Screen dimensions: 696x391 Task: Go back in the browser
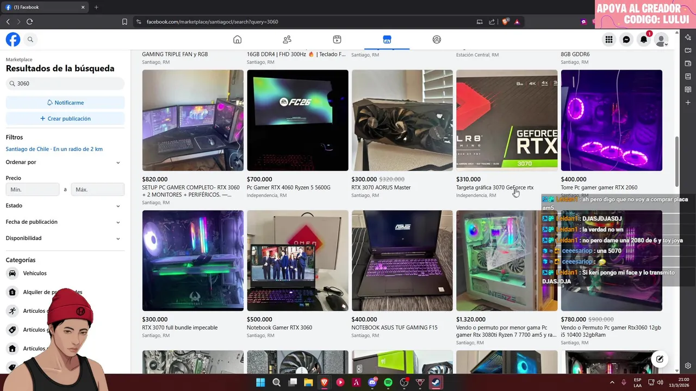tap(8, 22)
